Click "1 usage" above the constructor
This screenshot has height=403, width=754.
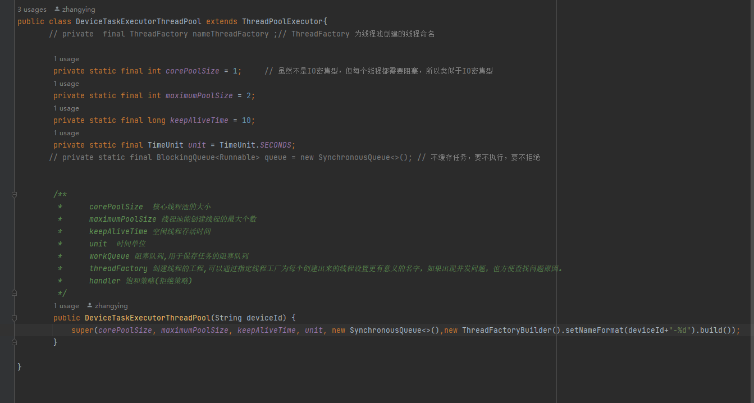click(66, 305)
